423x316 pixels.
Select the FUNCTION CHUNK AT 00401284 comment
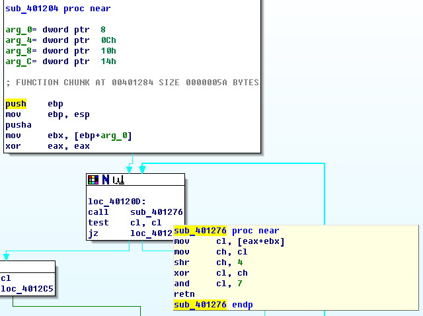132,83
